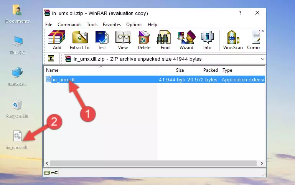Open the Favorites menu
This screenshot has height=185, width=295.
coord(112,25)
